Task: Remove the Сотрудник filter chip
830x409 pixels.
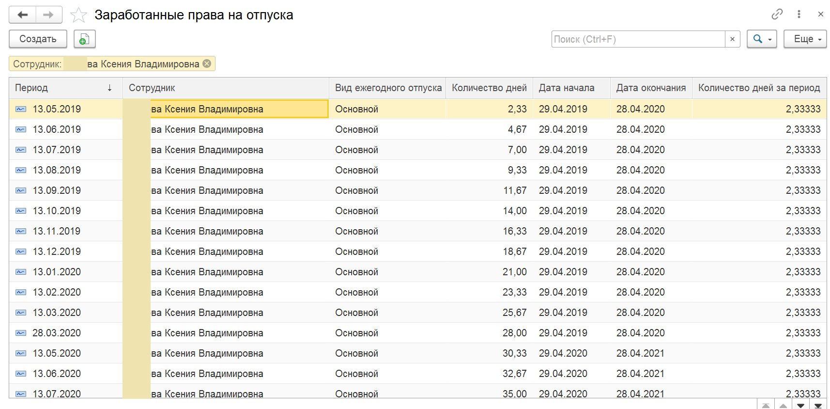Action: tap(207, 63)
